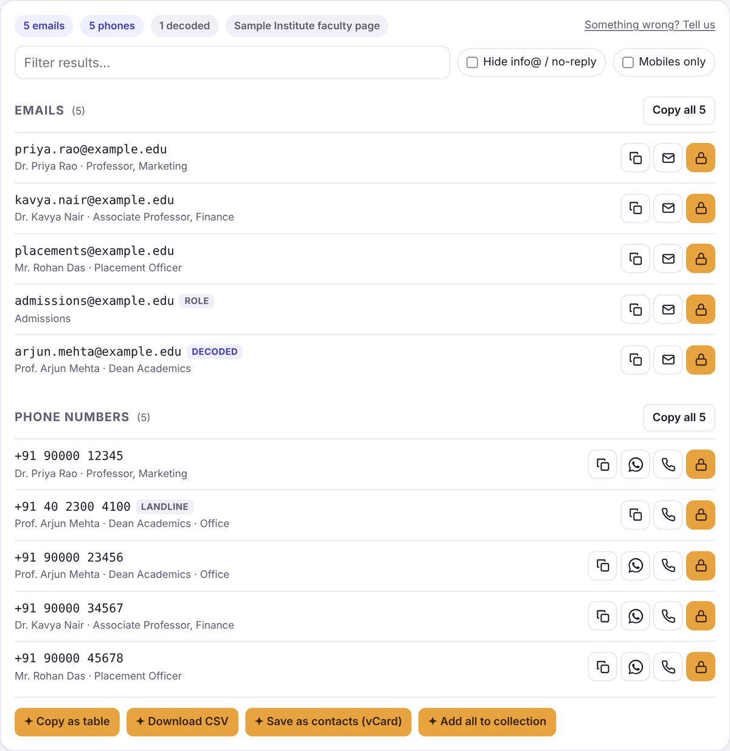Click lock icon for +91 90000 34567
Viewport: 730px width, 751px height.
click(701, 617)
